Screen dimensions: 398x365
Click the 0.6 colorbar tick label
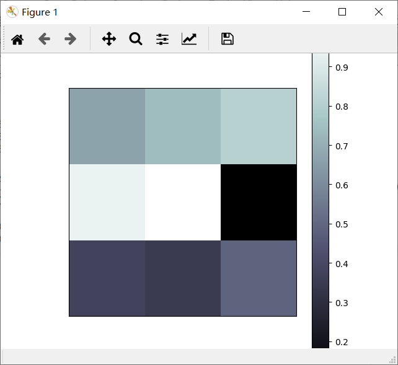click(x=342, y=185)
